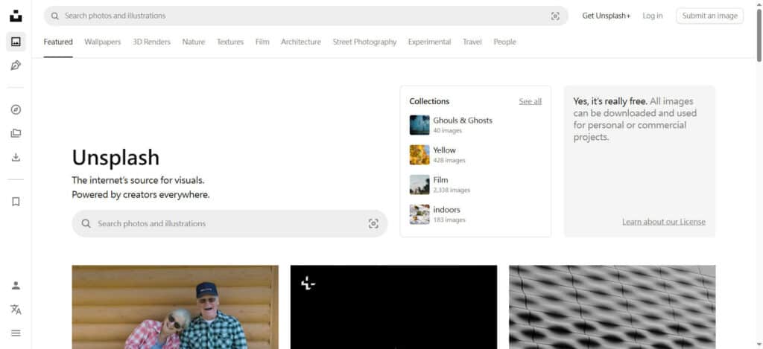Click visual search icon in top search bar
Viewport: 763px width, 349px height.
point(555,16)
